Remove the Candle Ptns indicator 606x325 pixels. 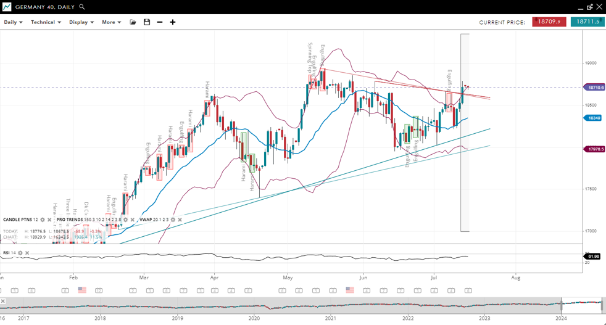tap(49, 220)
